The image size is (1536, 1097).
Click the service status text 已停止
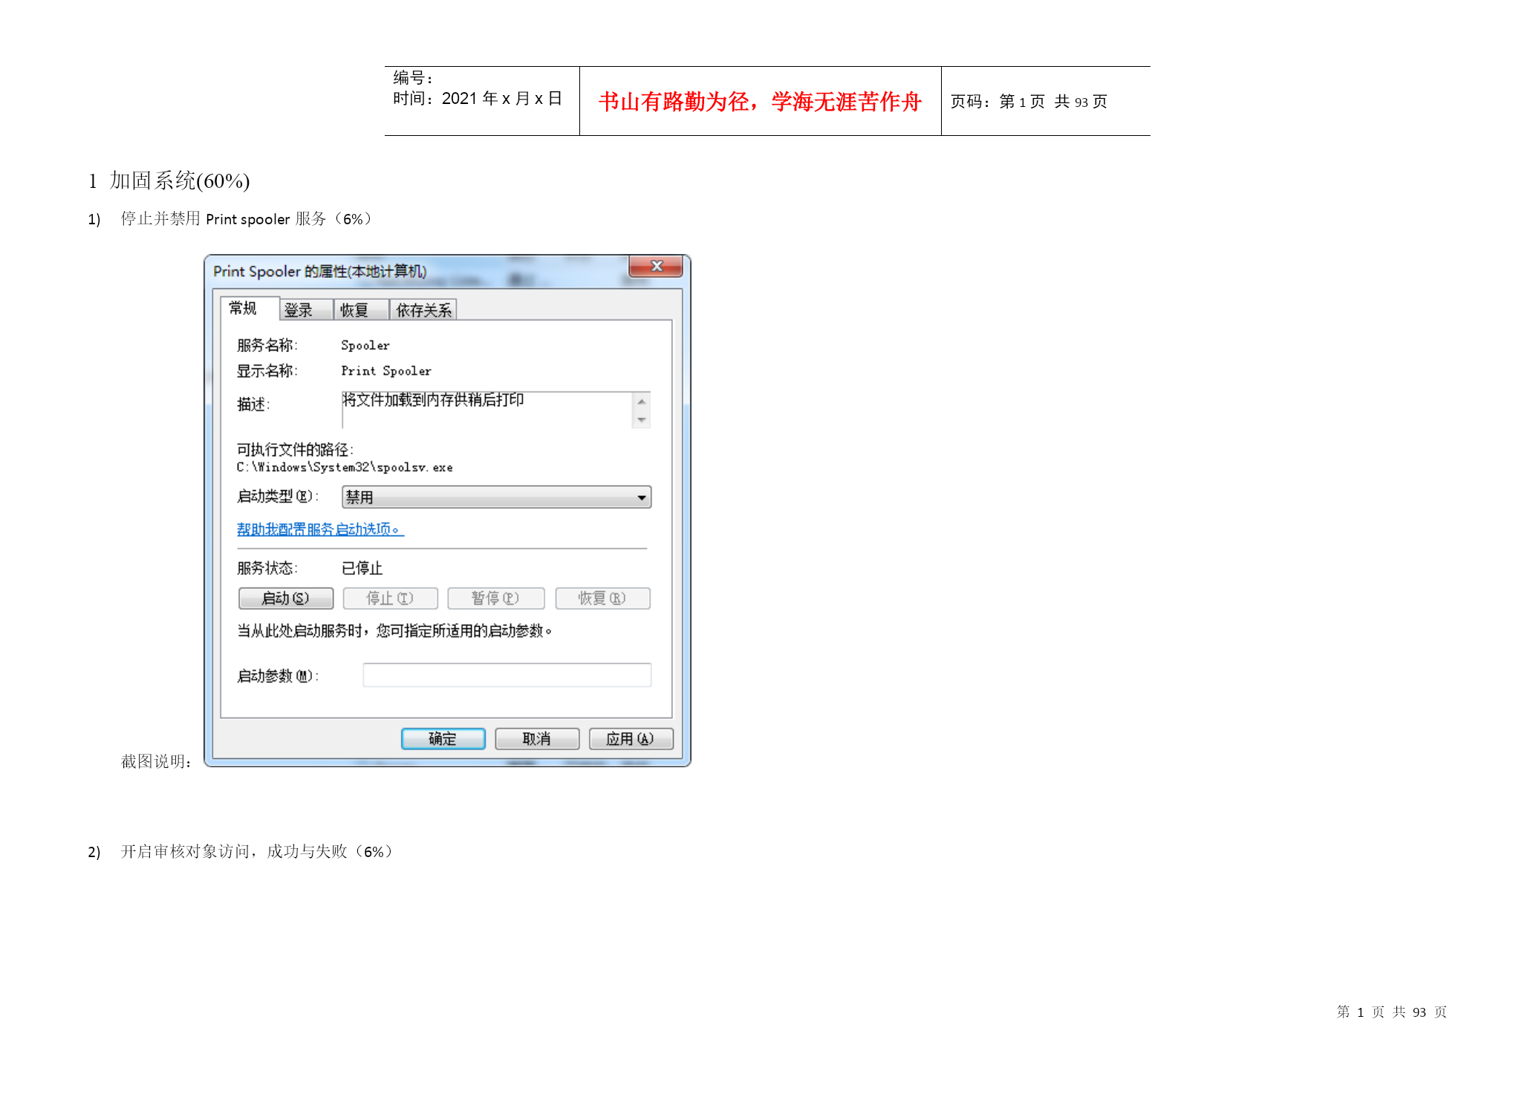362,568
